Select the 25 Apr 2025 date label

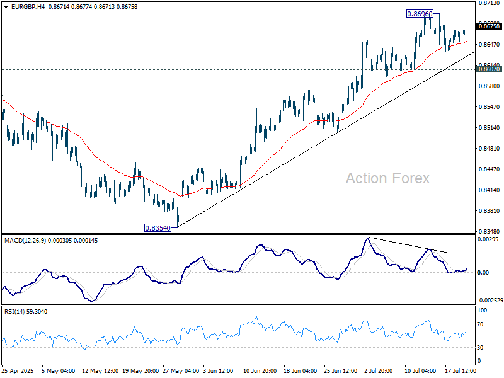click(18, 370)
